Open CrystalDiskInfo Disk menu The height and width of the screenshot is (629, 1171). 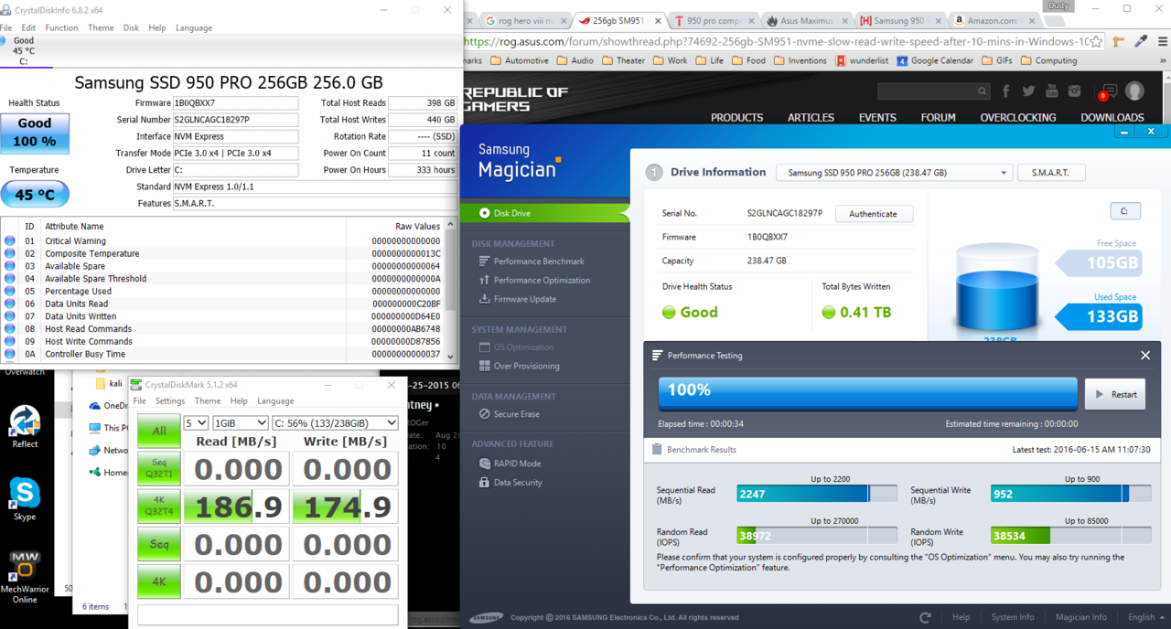[132, 27]
